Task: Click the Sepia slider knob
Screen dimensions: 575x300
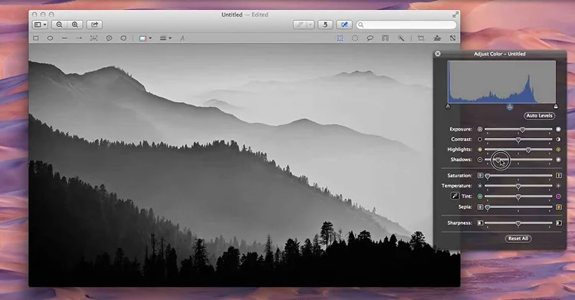Action: (x=488, y=207)
